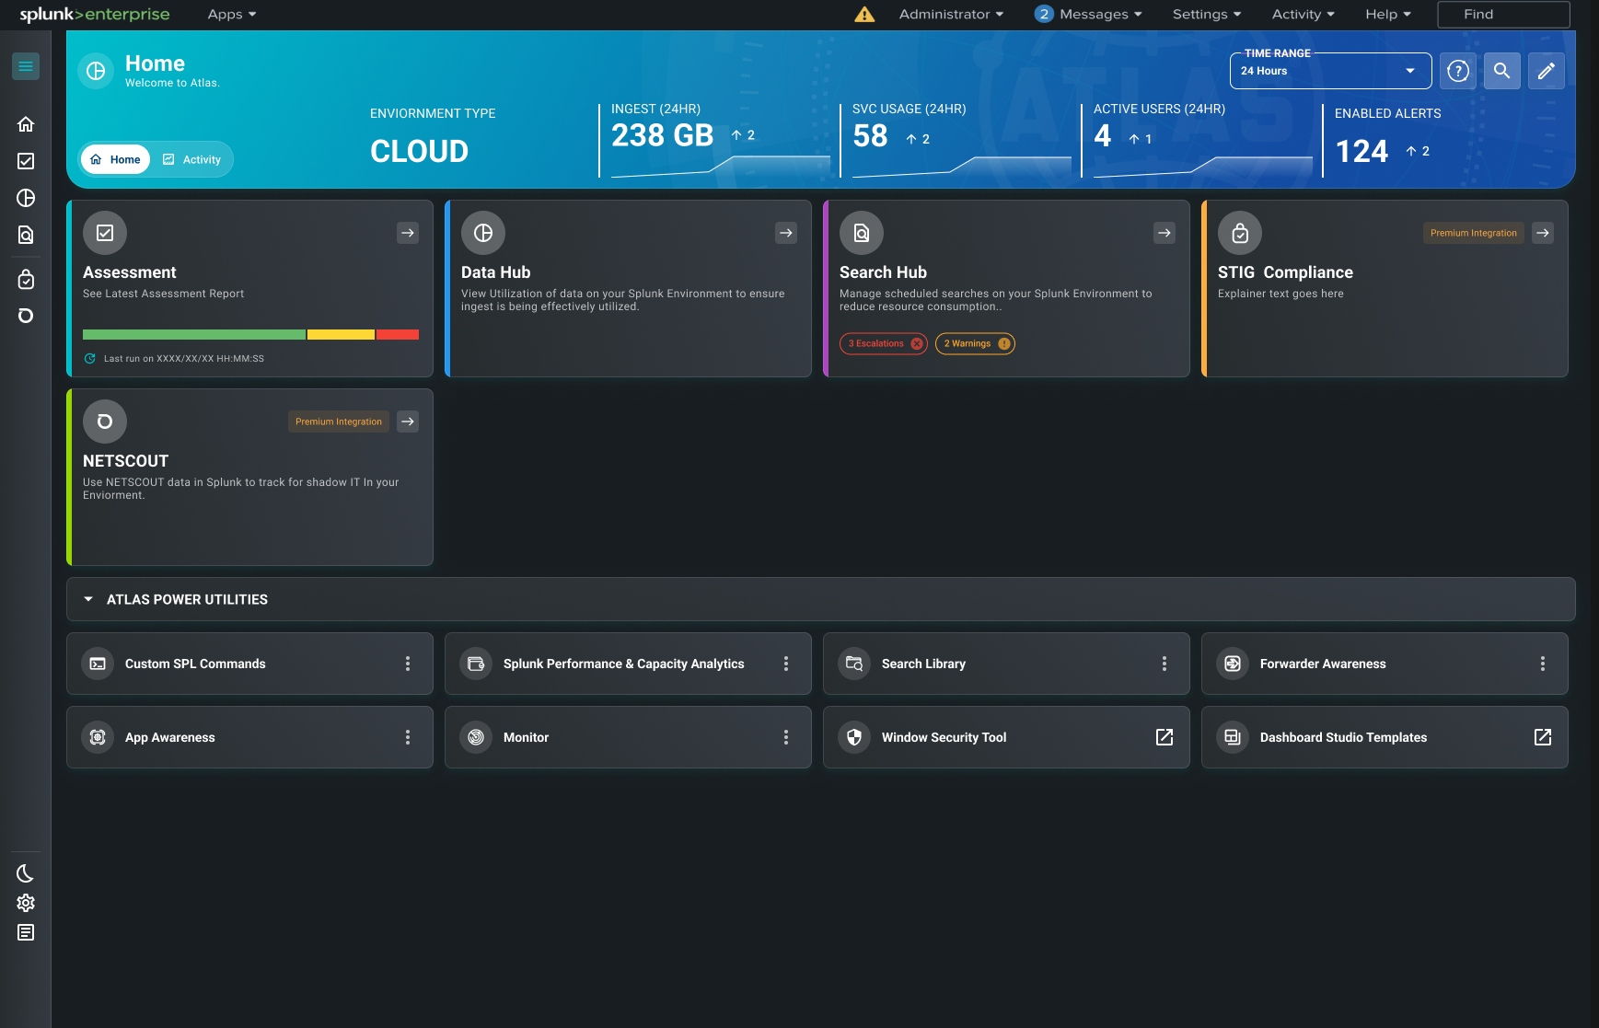The width and height of the screenshot is (1599, 1028).
Task: Click the red segment of assessment bar
Action: pos(398,334)
